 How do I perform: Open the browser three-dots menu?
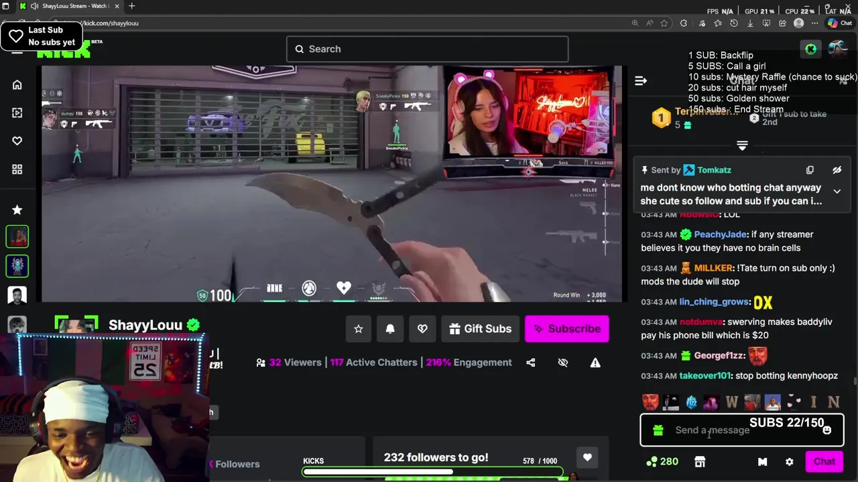[x=815, y=23]
